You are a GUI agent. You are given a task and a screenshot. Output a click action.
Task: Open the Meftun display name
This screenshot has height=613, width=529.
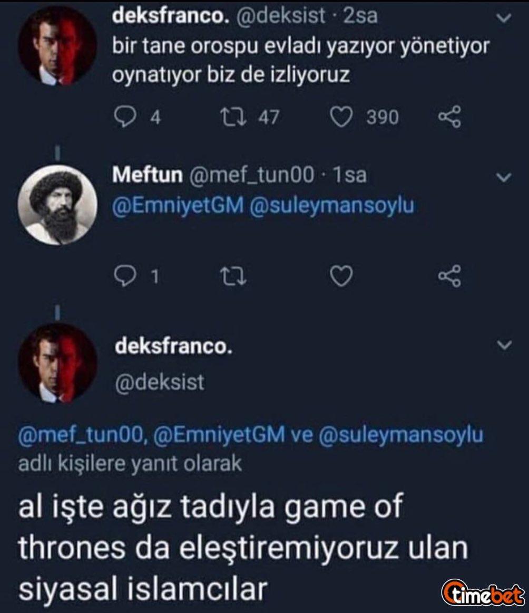click(x=148, y=176)
